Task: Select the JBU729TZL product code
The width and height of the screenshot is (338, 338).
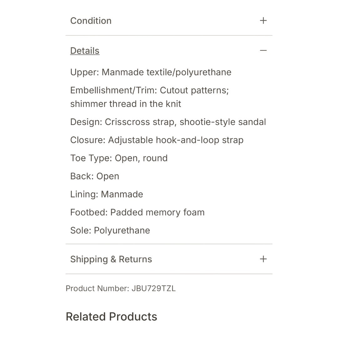Action: click(154, 289)
